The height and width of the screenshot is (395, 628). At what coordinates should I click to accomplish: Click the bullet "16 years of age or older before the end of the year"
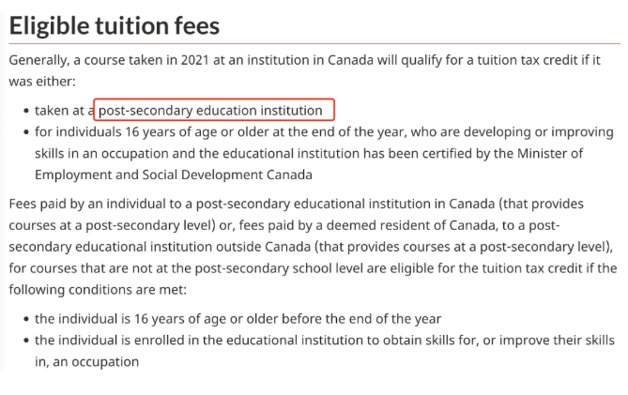[237, 319]
